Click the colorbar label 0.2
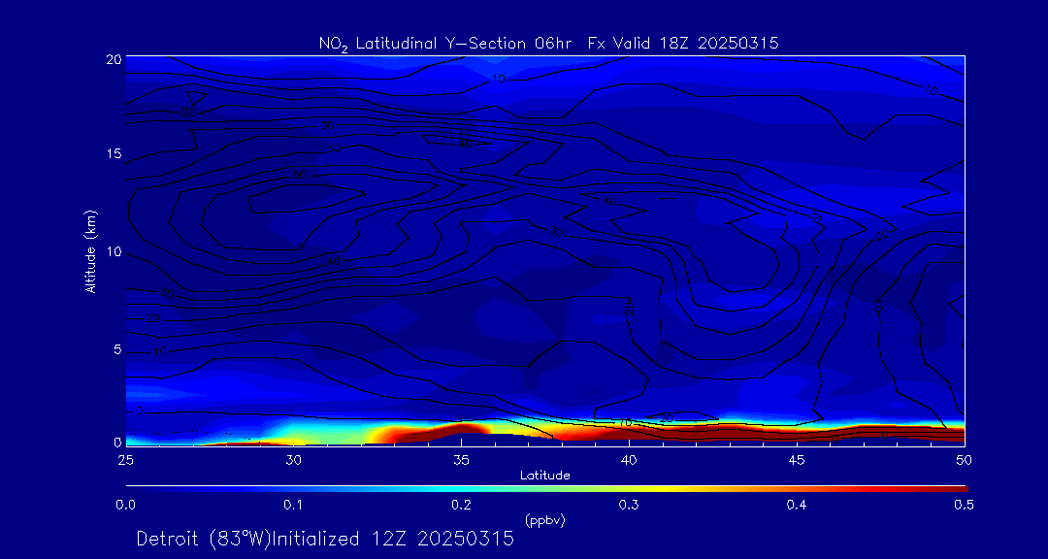 pyautogui.click(x=461, y=505)
